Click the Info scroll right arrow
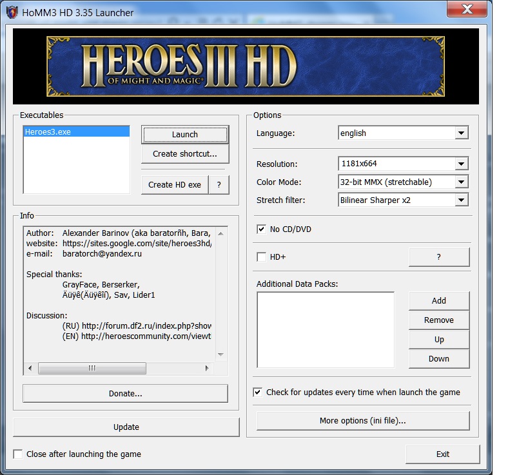528x475 pixels. tap(207, 368)
